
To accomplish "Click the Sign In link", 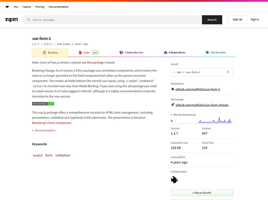I will point(255,20).
